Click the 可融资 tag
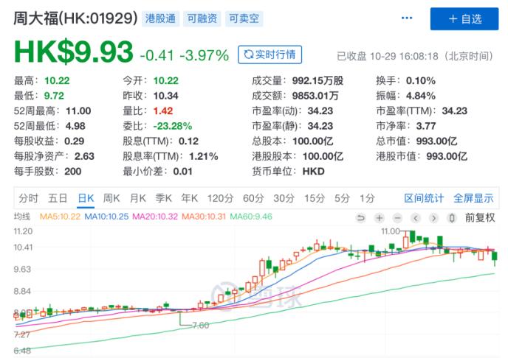Viewport: 508px width, 358px height. pyautogui.click(x=202, y=18)
